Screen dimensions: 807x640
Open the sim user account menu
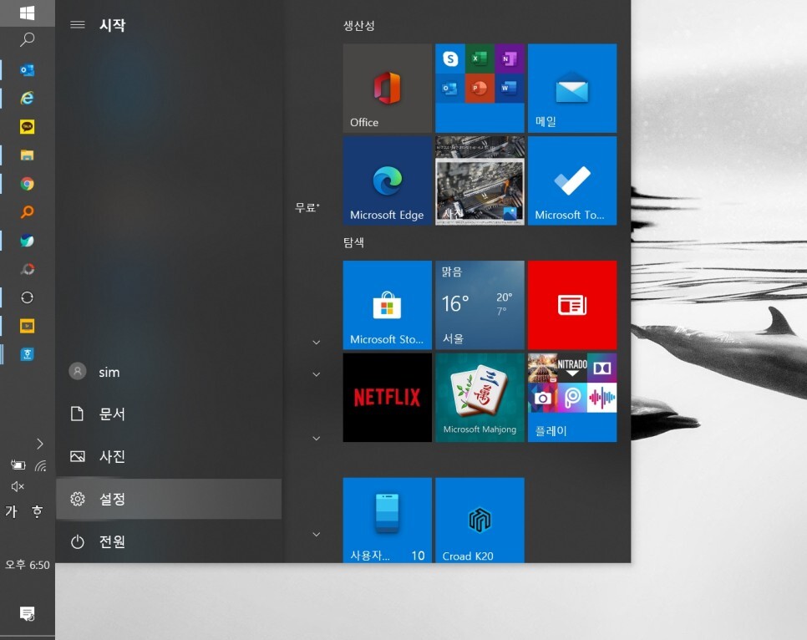[x=169, y=372]
